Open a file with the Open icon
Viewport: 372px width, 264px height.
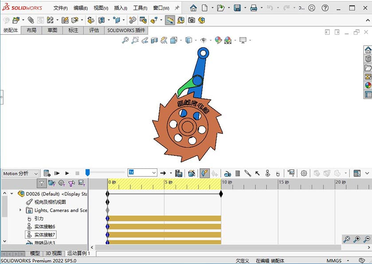(x=221, y=8)
